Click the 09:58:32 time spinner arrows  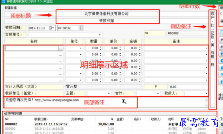pyautogui.click(x=81, y=28)
